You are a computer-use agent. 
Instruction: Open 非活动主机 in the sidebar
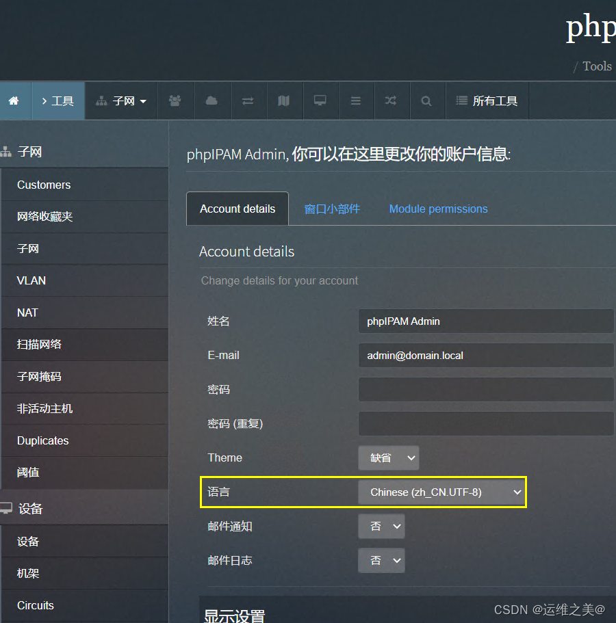tap(85, 408)
